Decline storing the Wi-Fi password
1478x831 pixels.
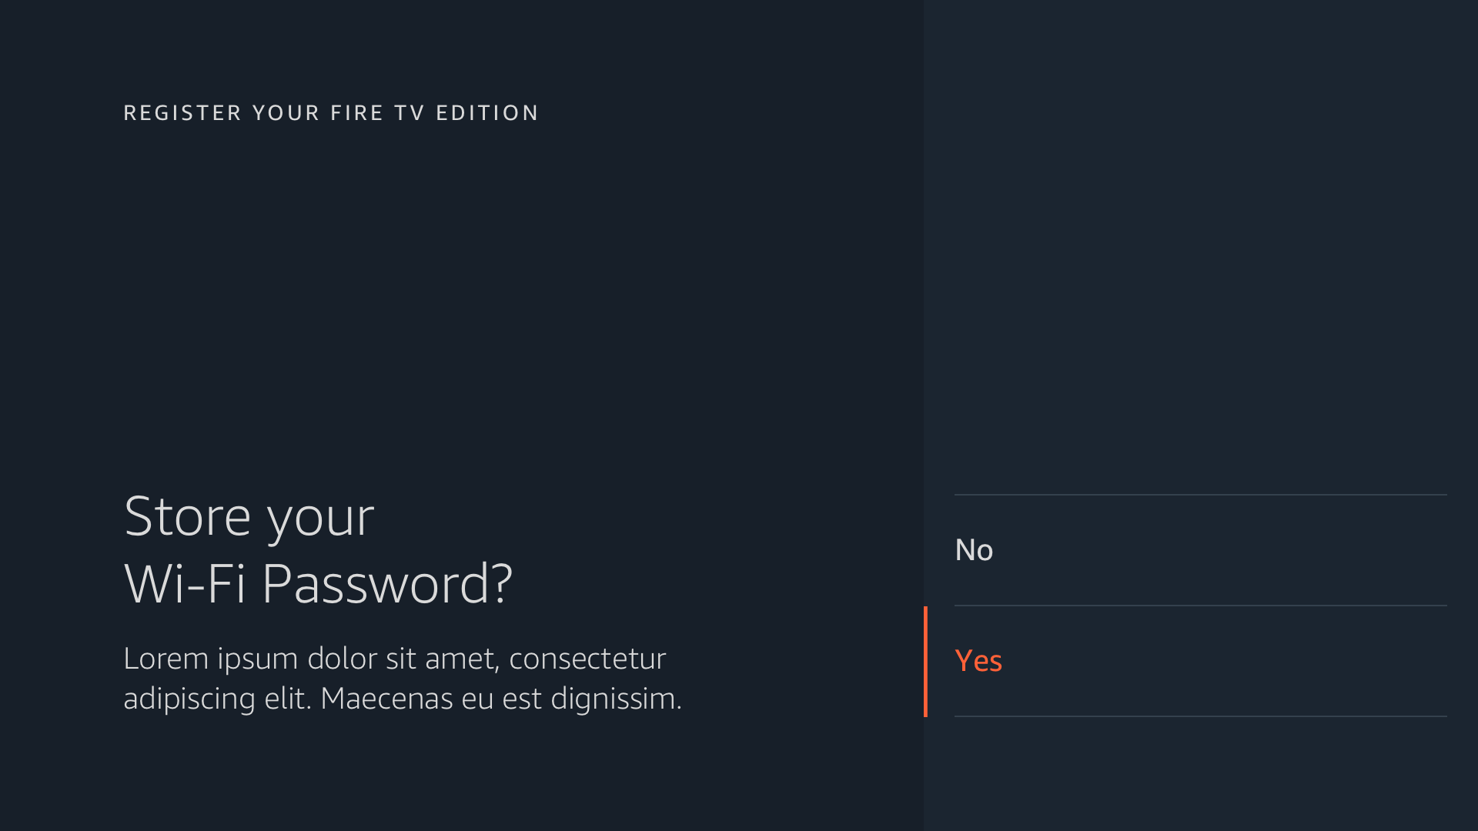point(974,550)
